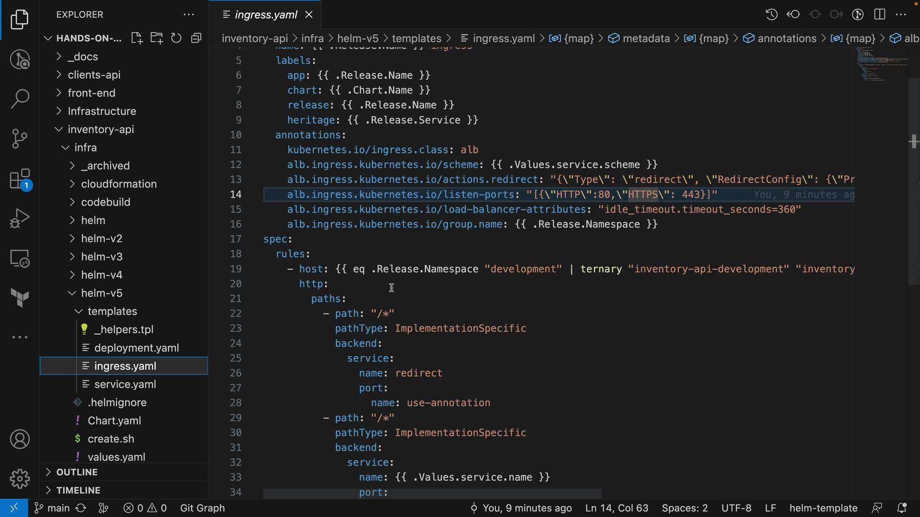920x517 pixels.
Task: Click templates in the breadcrumb path
Action: (416, 38)
